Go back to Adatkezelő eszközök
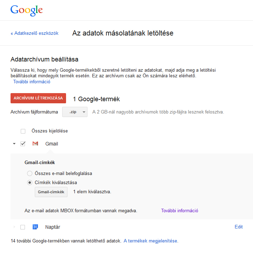The height and width of the screenshot is (253, 253). (x=34, y=33)
